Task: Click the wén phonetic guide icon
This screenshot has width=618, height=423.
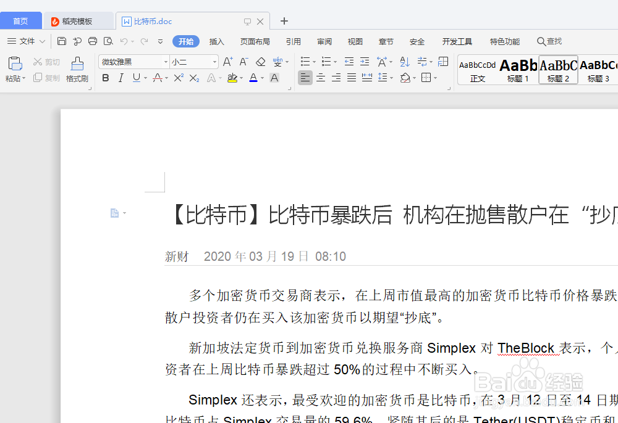Action: 278,62
